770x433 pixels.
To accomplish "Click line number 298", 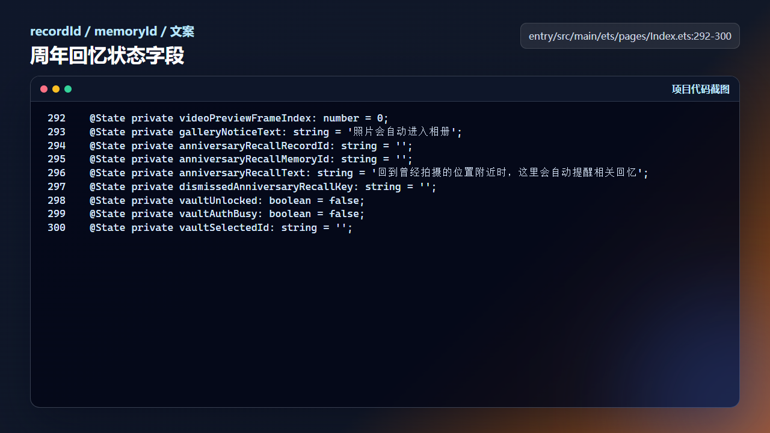I will (x=57, y=200).
